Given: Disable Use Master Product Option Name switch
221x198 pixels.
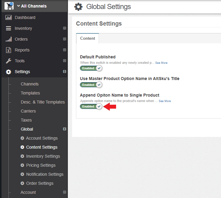Looking at the screenshot, I should 91,85.
